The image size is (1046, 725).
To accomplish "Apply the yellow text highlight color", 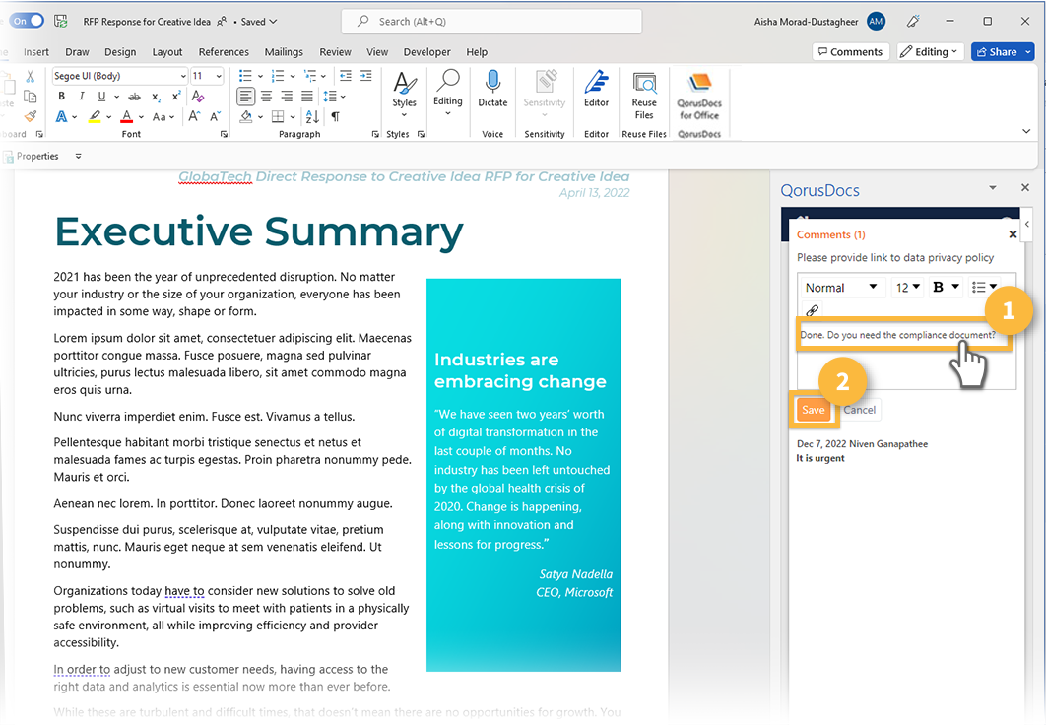I will coord(95,116).
